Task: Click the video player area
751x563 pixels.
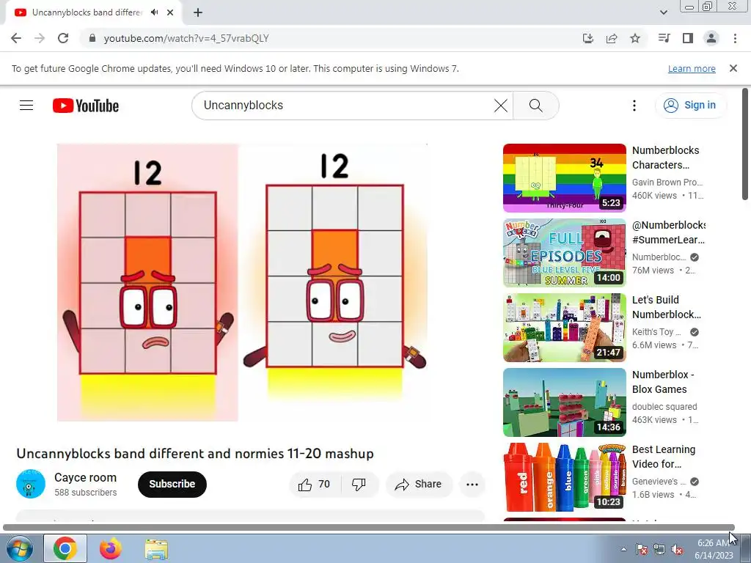Action: (242, 282)
